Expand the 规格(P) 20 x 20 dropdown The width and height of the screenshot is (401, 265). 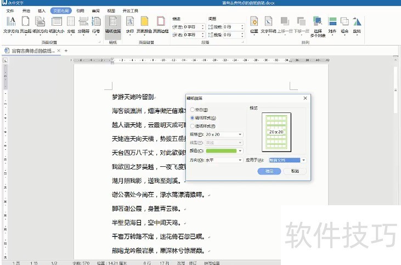coord(240,134)
